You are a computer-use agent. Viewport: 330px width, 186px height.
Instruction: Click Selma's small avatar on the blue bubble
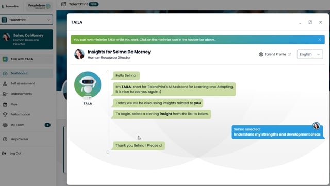pos(316,126)
